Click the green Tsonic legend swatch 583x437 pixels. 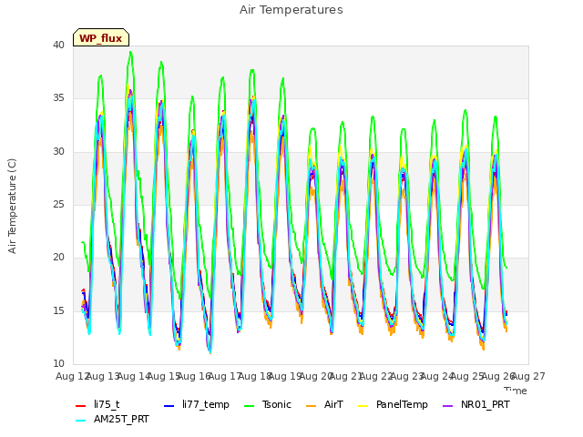(x=250, y=406)
